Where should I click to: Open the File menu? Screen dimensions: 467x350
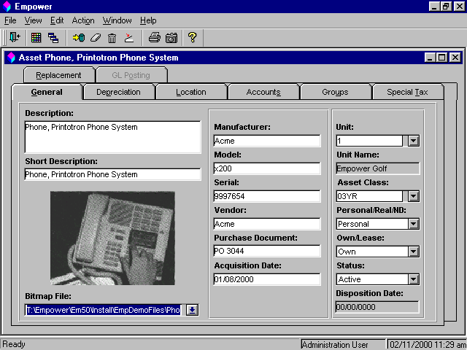coord(10,20)
